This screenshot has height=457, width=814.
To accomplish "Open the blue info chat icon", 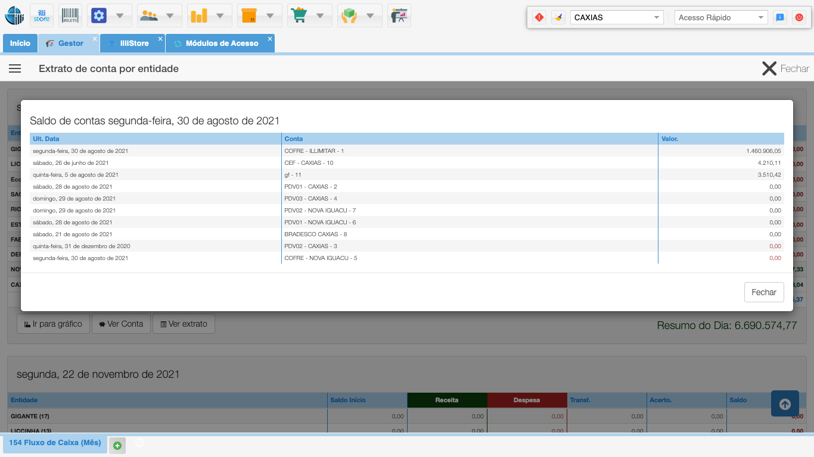I will (779, 17).
